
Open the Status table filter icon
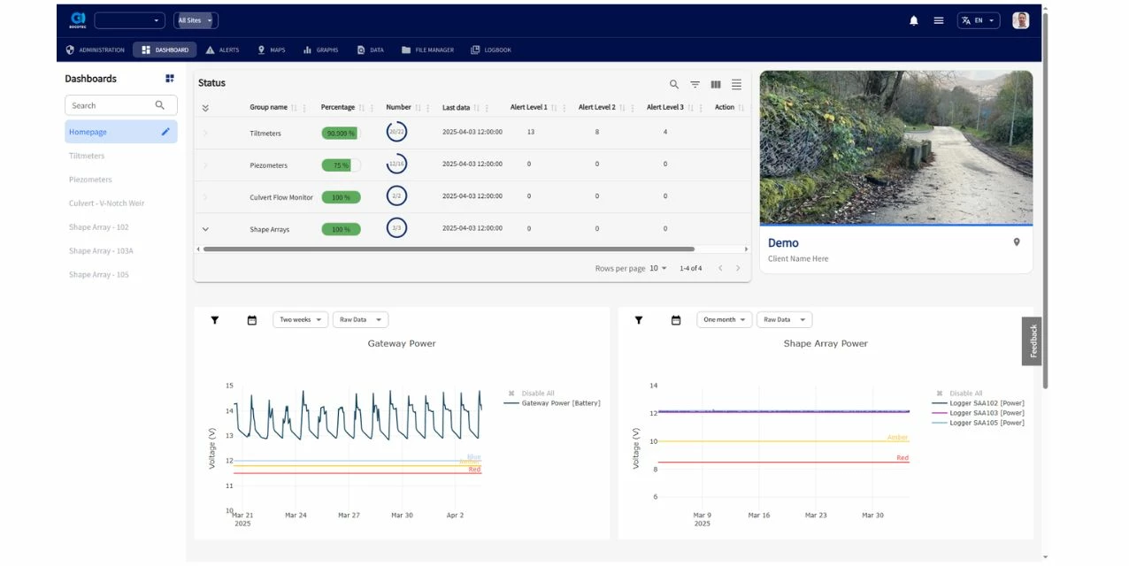(695, 84)
